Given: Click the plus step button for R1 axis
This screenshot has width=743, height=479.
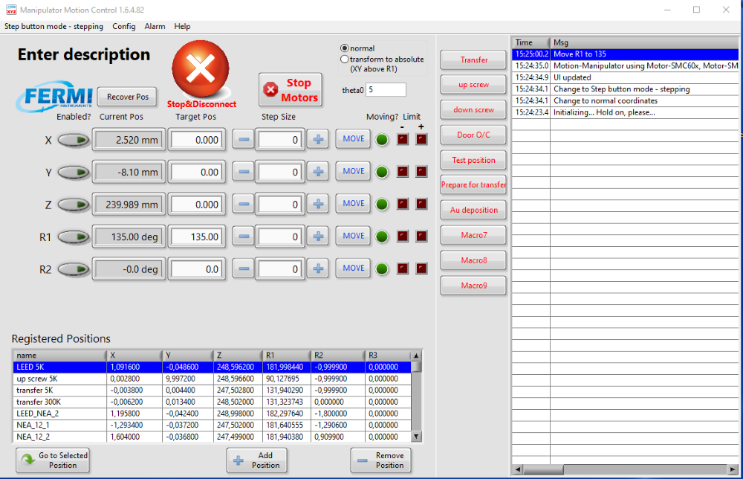Looking at the screenshot, I should point(318,237).
